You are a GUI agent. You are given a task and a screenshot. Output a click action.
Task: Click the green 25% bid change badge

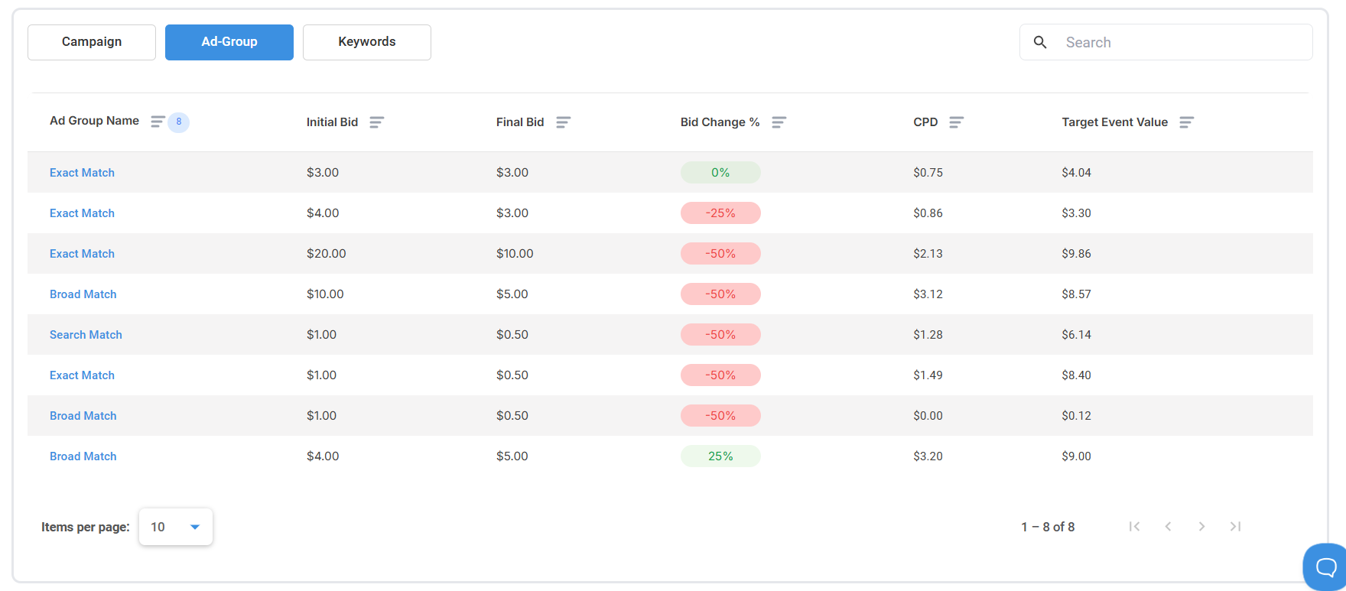click(x=720, y=456)
